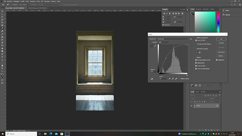Click the color picker gradient field
This screenshot has width=242, height=136.
tap(205, 22)
